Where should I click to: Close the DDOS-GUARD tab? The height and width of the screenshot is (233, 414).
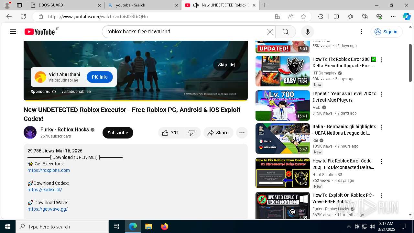[99, 5]
